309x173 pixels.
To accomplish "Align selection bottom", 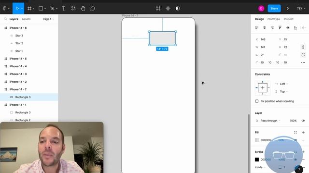I will click(x=295, y=28).
